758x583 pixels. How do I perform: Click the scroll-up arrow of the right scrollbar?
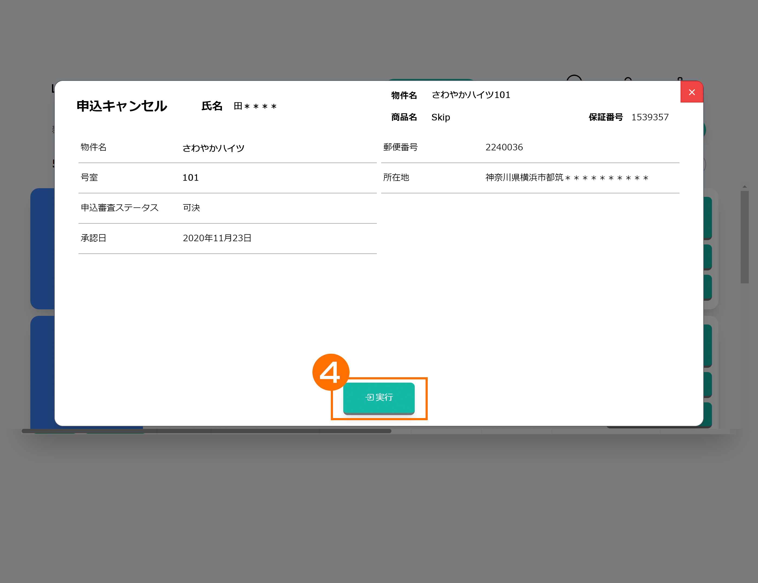(x=744, y=187)
